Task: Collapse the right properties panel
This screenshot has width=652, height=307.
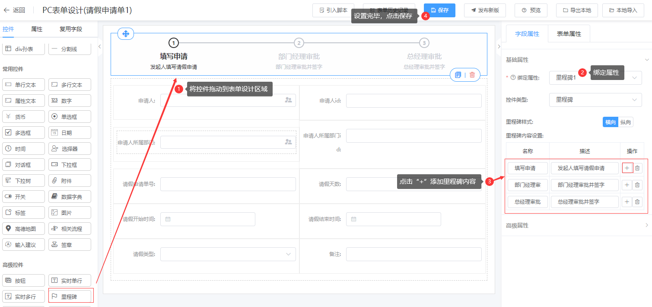Action: 499,46
